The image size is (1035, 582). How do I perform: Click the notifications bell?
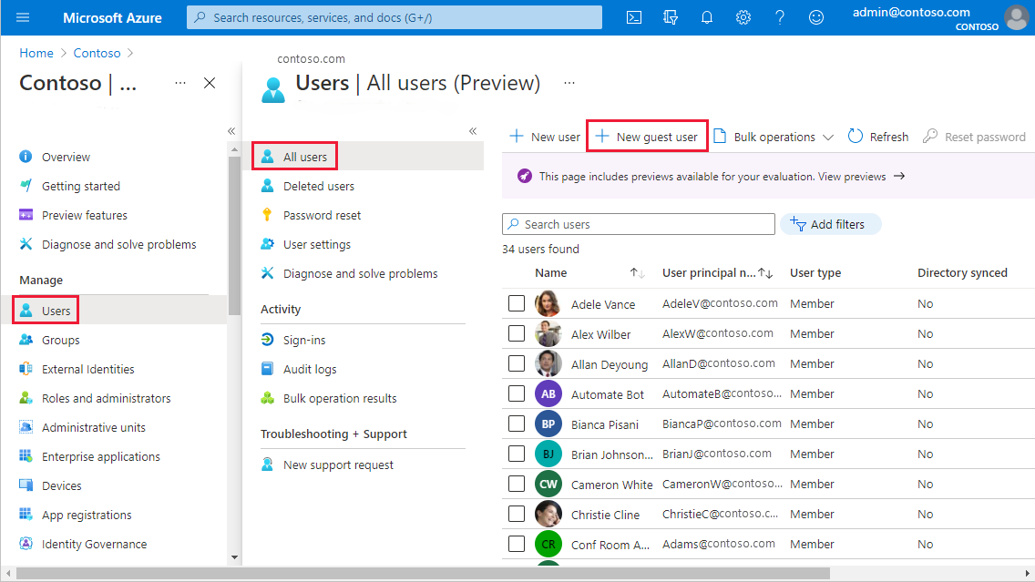coord(707,17)
